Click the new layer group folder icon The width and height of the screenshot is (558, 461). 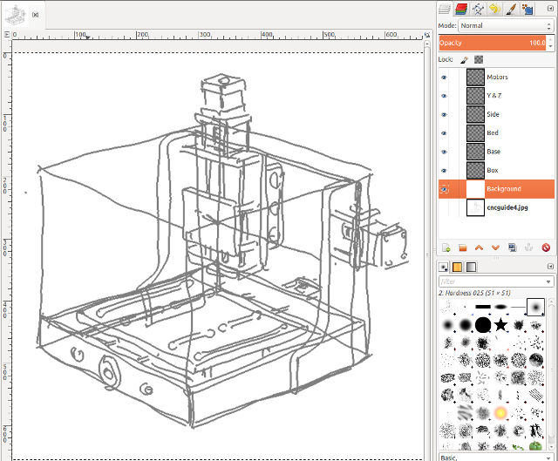tap(462, 247)
